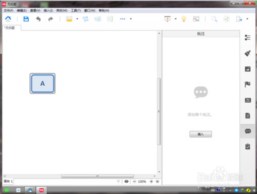Open the Notes panel in sidebar
The height and width of the screenshot is (194, 257).
248,116
